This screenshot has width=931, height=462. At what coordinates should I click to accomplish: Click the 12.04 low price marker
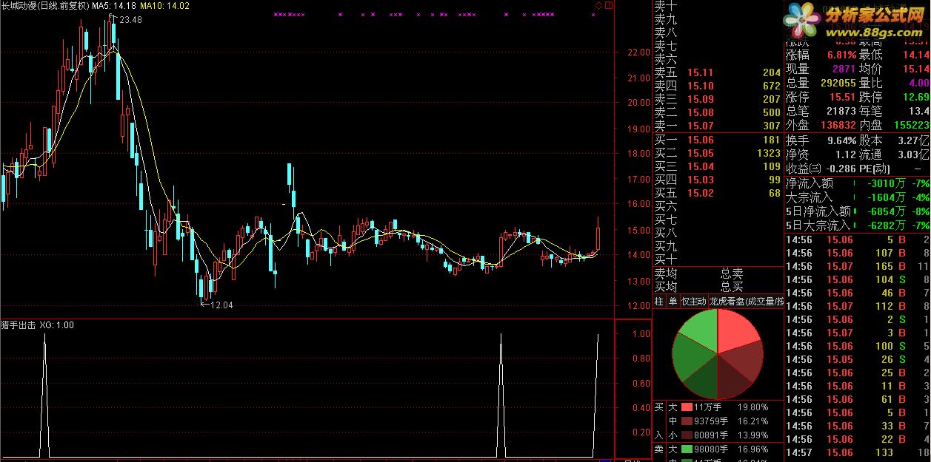(x=221, y=305)
